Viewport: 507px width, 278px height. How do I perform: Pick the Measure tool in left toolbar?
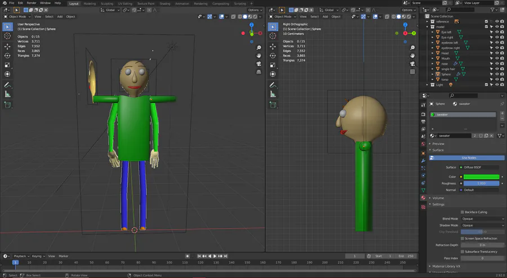tap(7, 94)
